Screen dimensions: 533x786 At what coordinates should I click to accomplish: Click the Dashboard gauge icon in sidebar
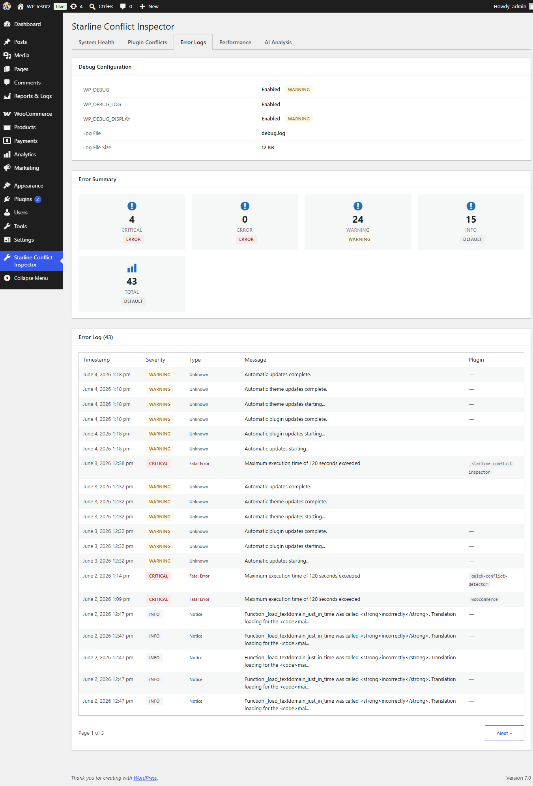point(7,24)
